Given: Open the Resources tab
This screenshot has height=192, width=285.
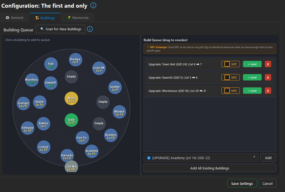Looking at the screenshot, I should click(x=78, y=18).
